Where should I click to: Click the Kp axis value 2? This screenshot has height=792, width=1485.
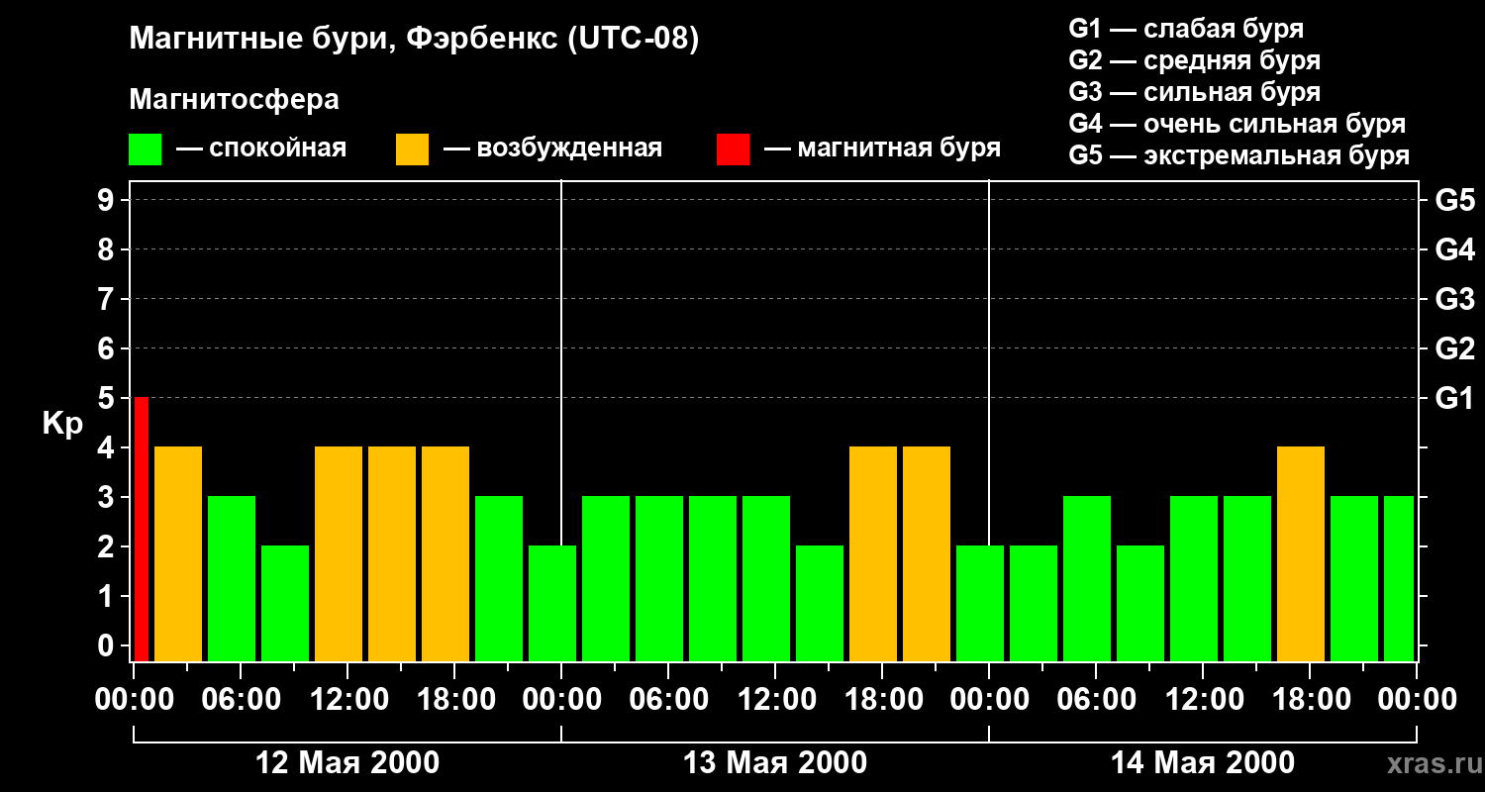(108, 547)
